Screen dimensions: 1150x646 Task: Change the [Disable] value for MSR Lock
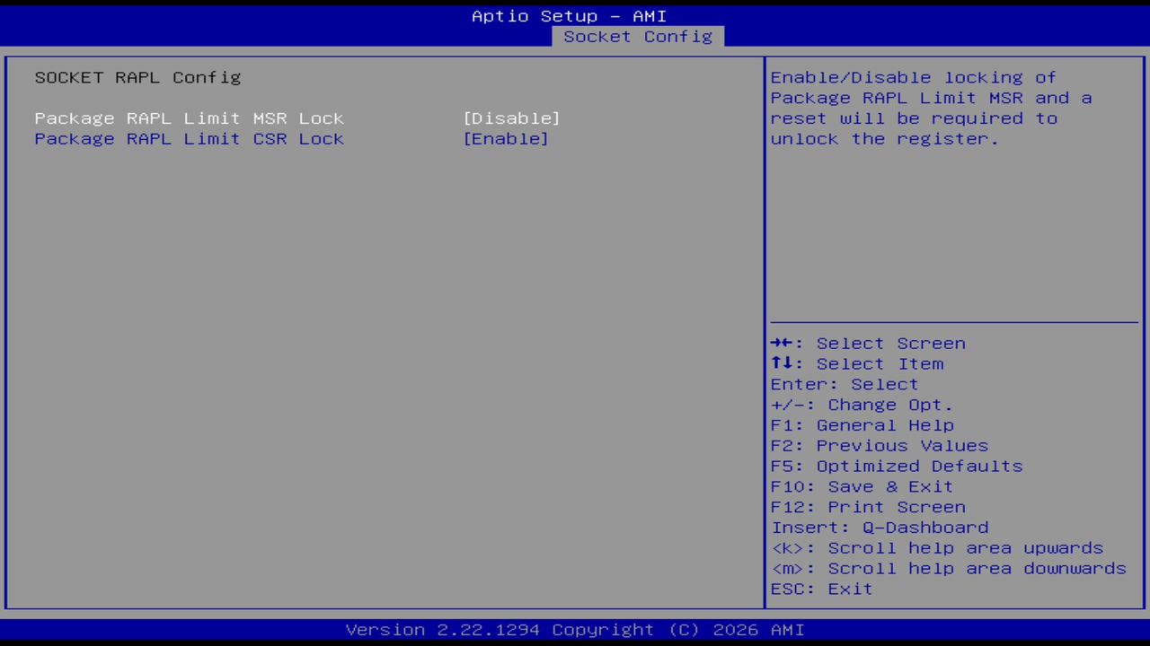click(x=512, y=118)
